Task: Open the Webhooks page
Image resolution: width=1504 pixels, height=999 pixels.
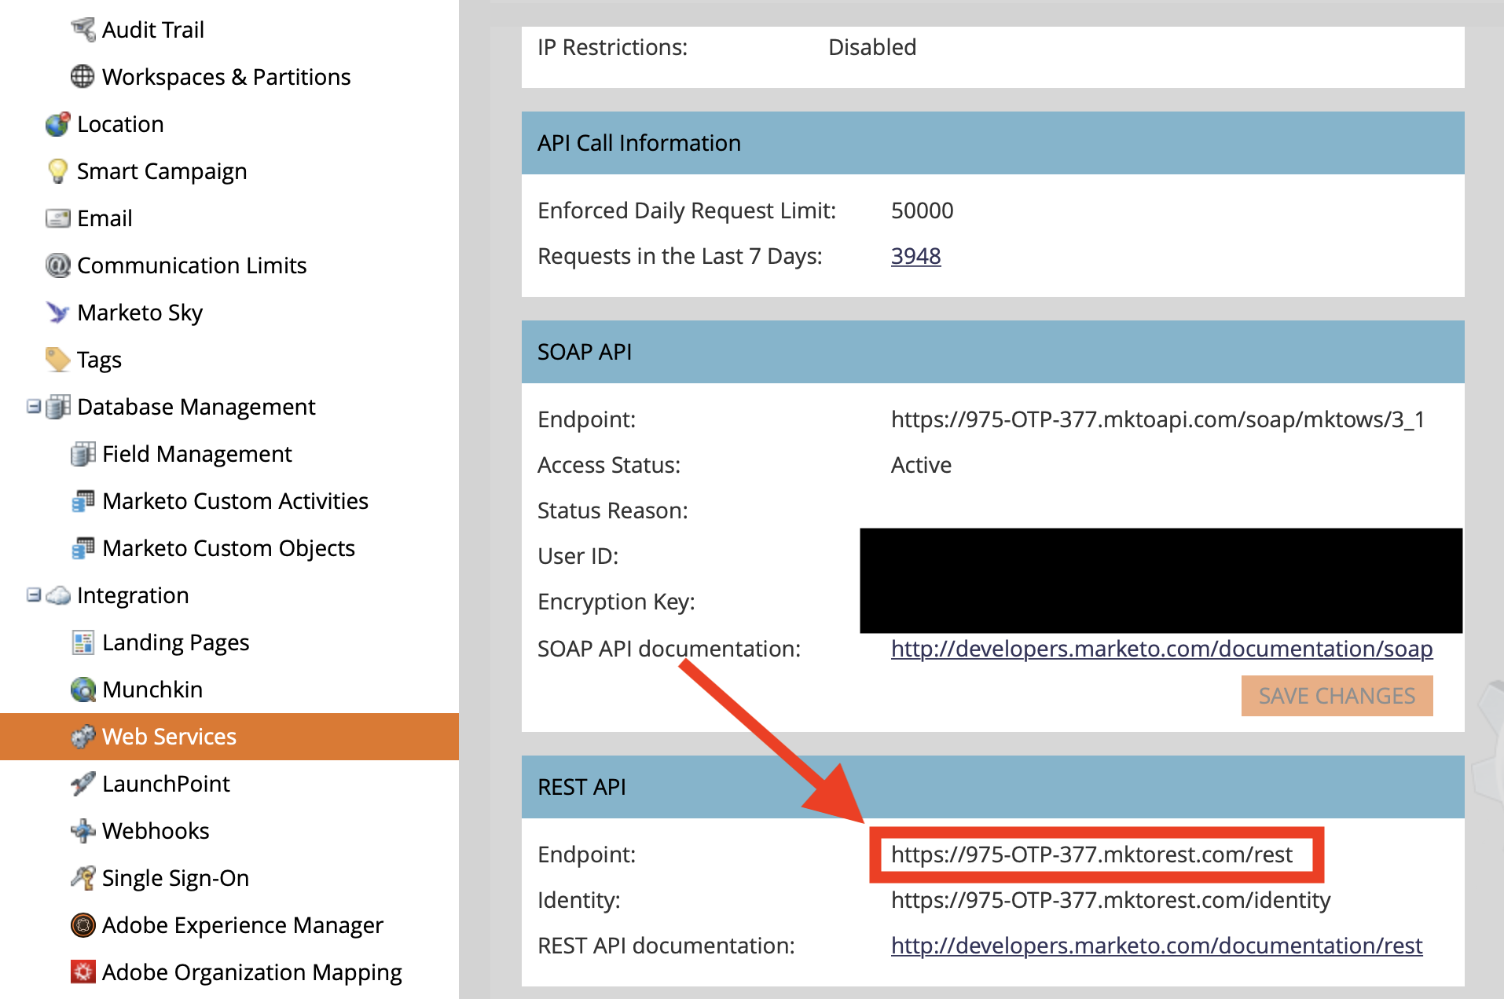Action: click(x=156, y=831)
